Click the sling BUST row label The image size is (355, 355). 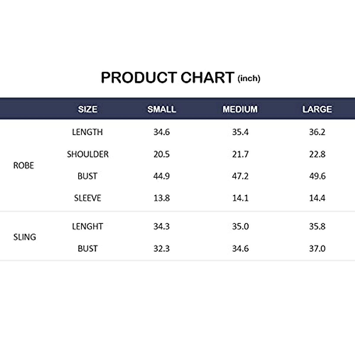tap(88, 248)
